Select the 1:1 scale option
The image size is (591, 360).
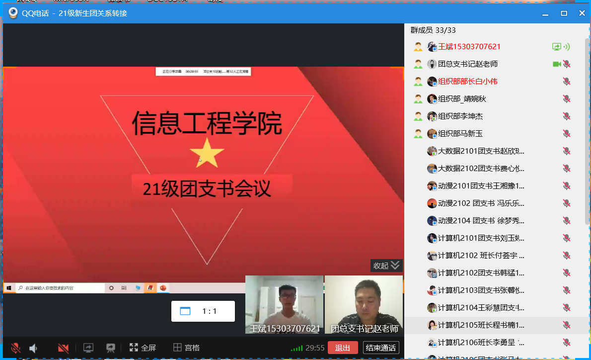point(203,311)
